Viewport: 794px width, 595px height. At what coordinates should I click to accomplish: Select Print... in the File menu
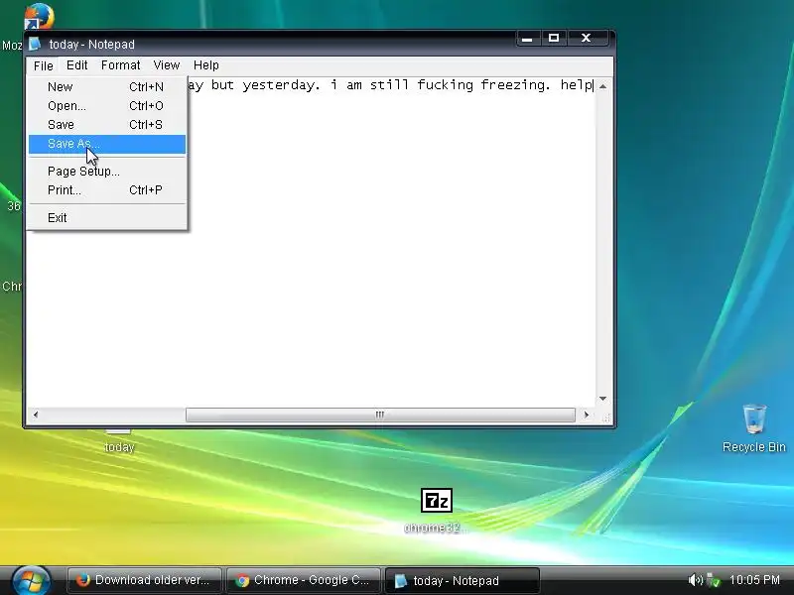tap(107, 190)
